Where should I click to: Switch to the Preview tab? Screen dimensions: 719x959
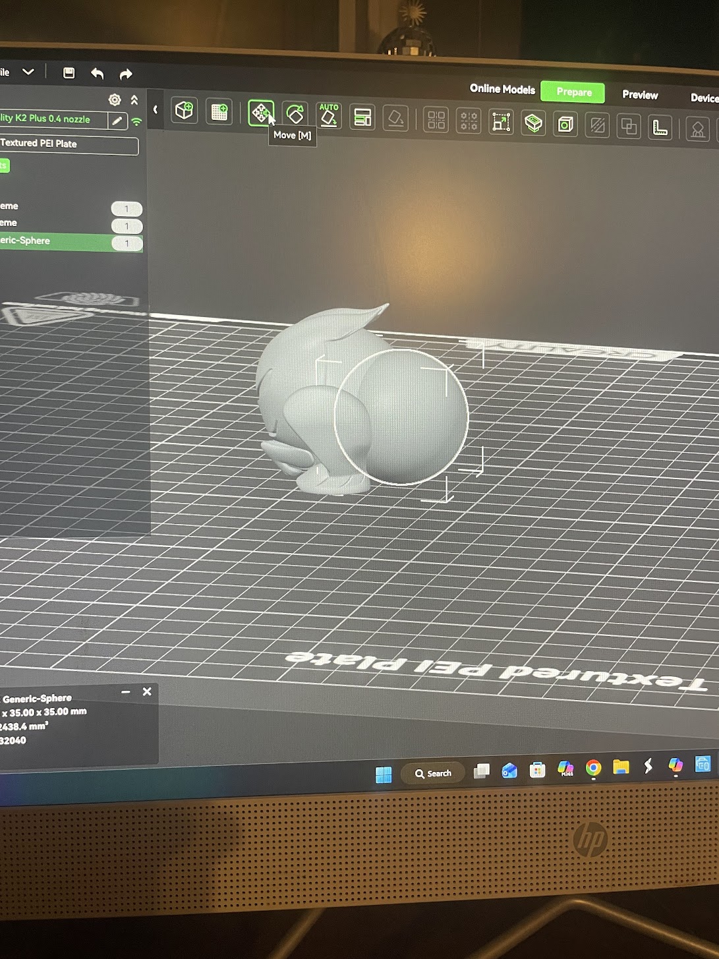tap(639, 95)
